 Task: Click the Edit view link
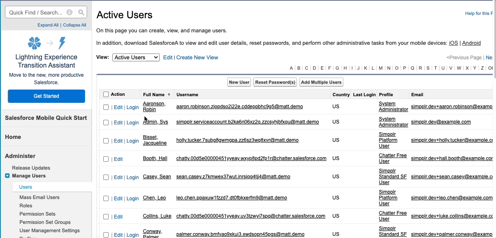(x=168, y=57)
